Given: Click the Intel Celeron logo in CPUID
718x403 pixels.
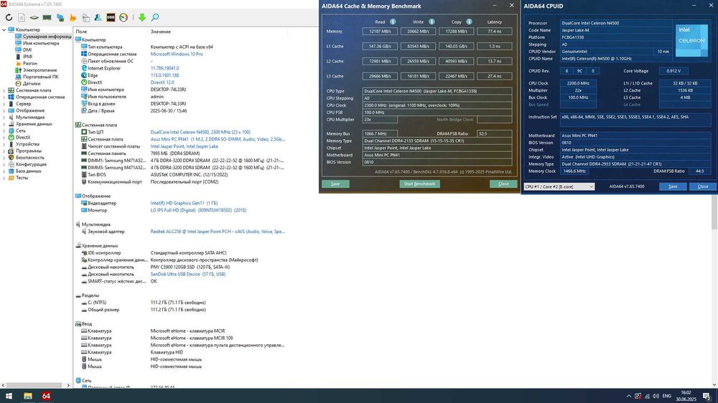Looking at the screenshot, I should (691, 40).
